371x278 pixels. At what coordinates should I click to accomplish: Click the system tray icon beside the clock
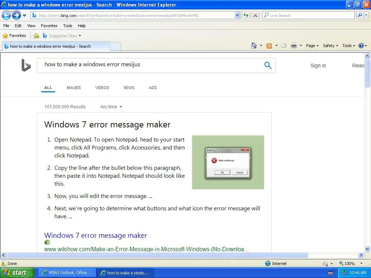click(344, 273)
